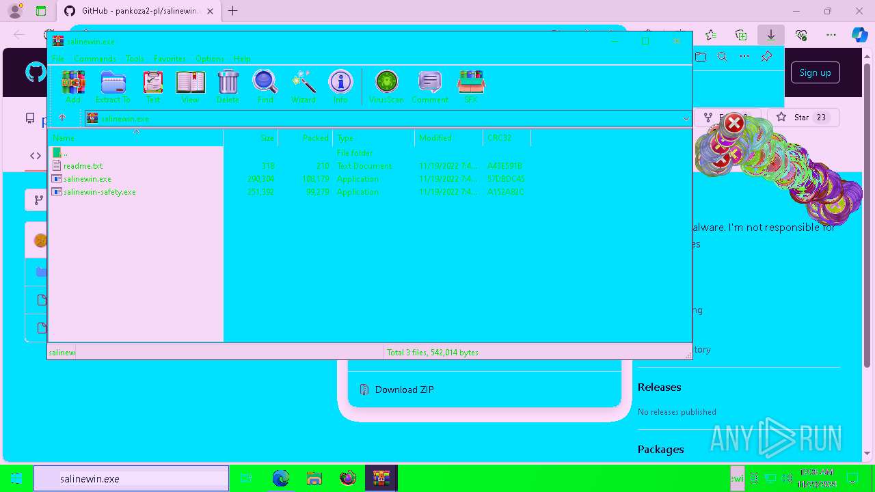Open the View tool in WinRAR
875x492 pixels.
coord(190,87)
